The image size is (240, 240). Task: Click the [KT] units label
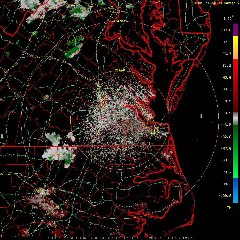point(227,18)
